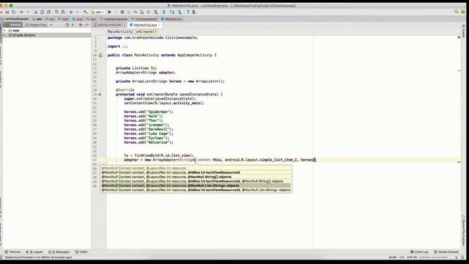Click the yellow warning mark on editor scrollbar

pyautogui.click(x=459, y=70)
